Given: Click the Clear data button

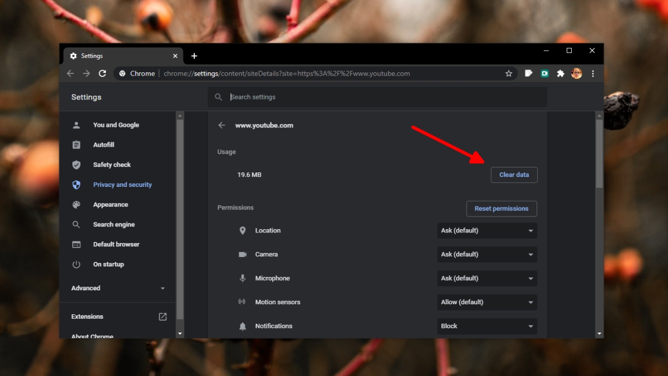Looking at the screenshot, I should (x=514, y=175).
